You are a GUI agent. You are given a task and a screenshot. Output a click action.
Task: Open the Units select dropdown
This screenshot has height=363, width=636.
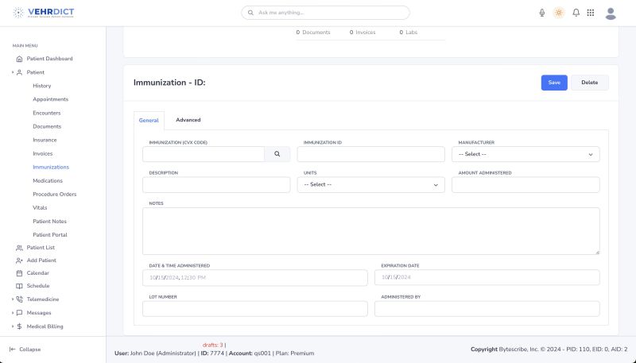pyautogui.click(x=370, y=184)
